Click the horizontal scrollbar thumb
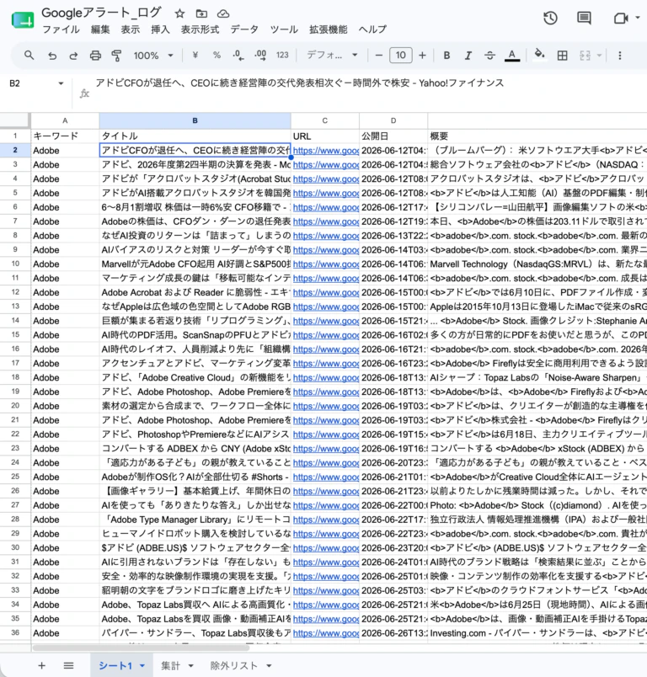Image resolution: width=647 pixels, height=677 pixels. [x=141, y=648]
